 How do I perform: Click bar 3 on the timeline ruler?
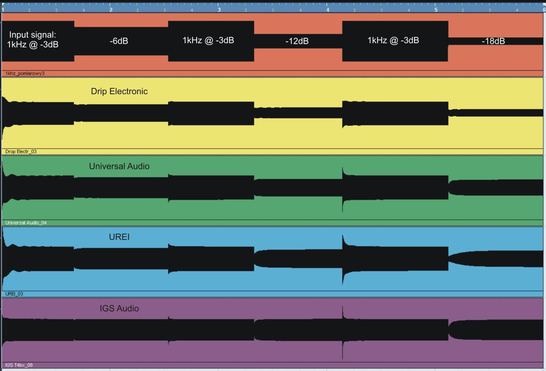219,9
